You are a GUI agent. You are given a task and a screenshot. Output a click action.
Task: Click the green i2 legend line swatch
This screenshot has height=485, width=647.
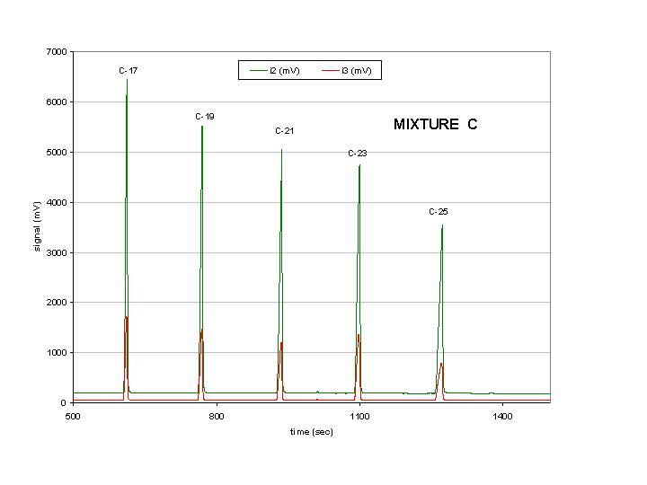[x=258, y=71]
